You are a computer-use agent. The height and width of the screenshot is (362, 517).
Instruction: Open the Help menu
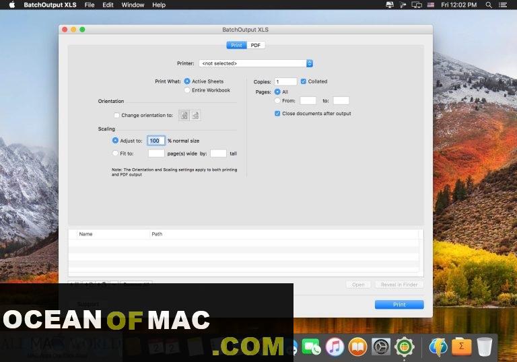tap(159, 5)
